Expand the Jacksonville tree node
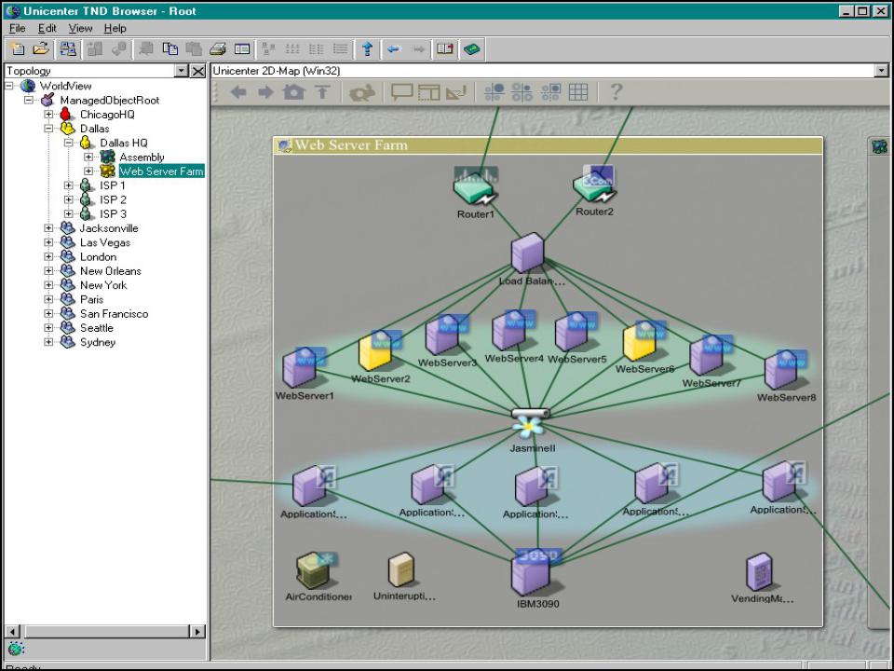This screenshot has width=894, height=671. pos(48,228)
